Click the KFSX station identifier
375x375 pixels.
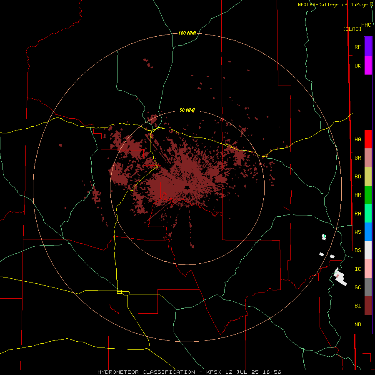[x=214, y=372]
